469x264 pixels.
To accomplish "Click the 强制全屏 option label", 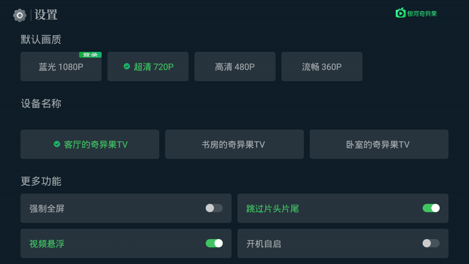I will [x=47, y=209].
